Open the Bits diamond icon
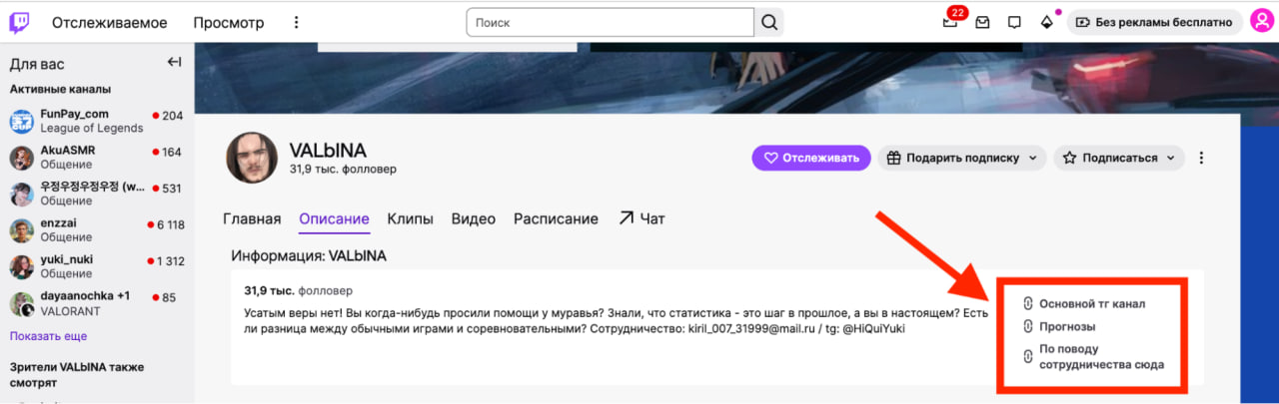 1047,22
